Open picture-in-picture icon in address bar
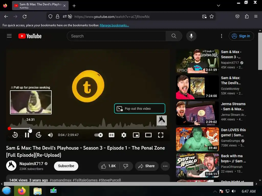Screen dimensions: 262x196 (x=204, y=16)
